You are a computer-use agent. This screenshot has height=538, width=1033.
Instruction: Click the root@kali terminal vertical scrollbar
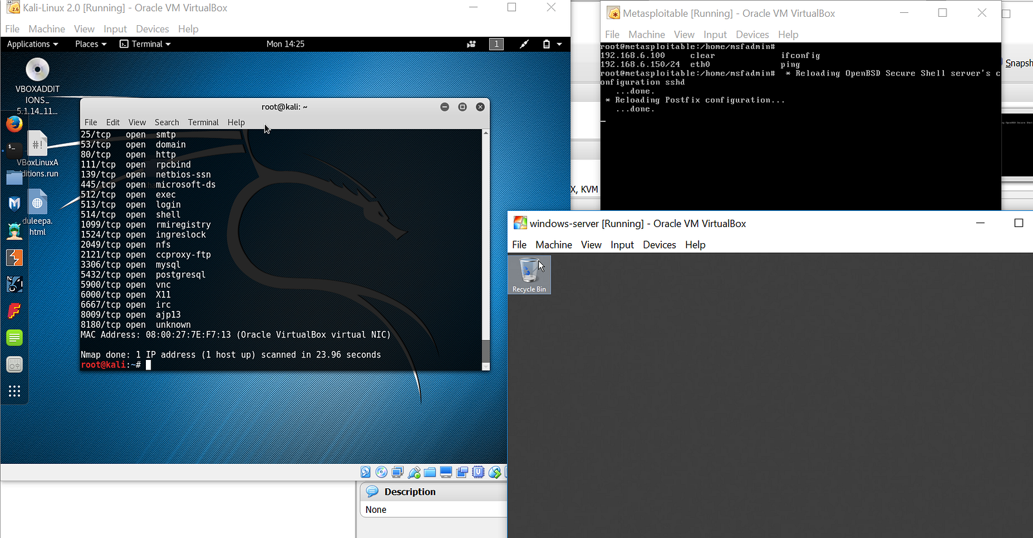(486, 250)
